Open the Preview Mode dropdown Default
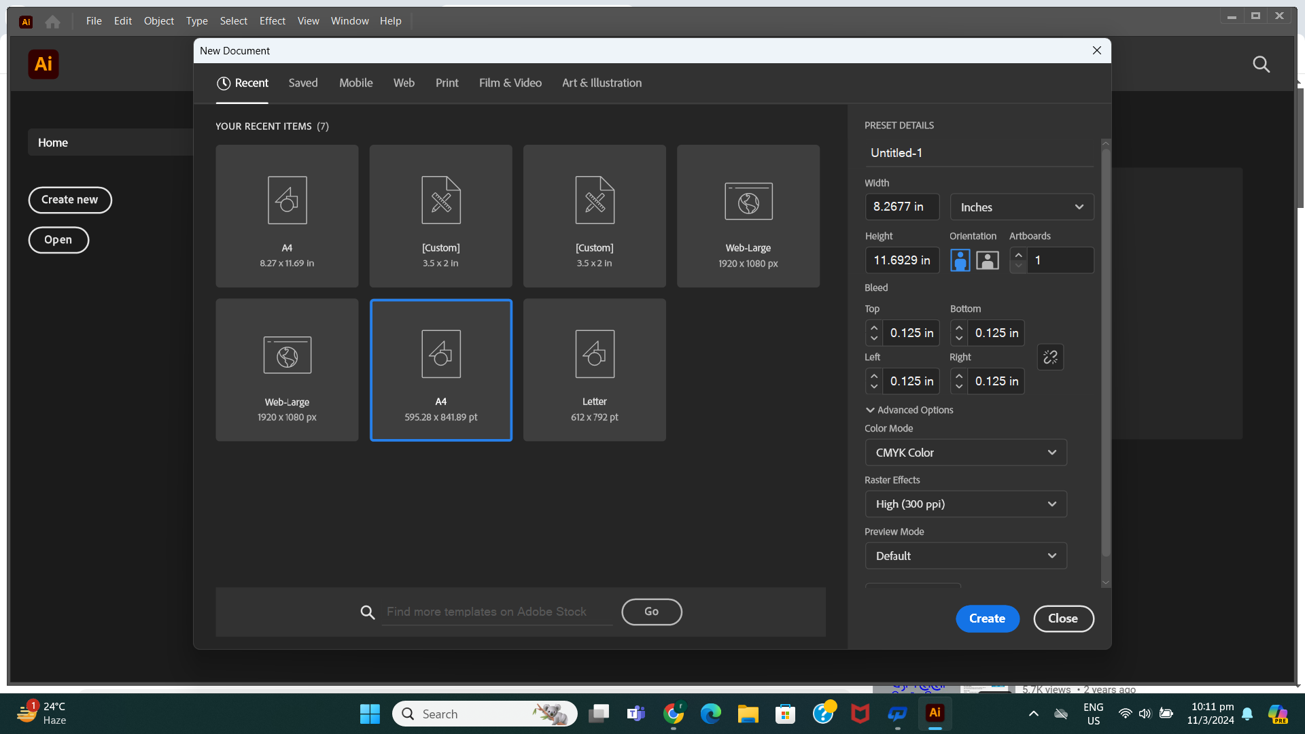This screenshot has height=734, width=1305. 966,556
